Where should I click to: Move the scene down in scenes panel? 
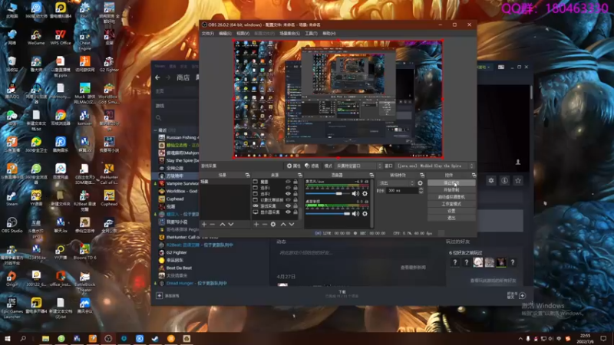pos(231,224)
